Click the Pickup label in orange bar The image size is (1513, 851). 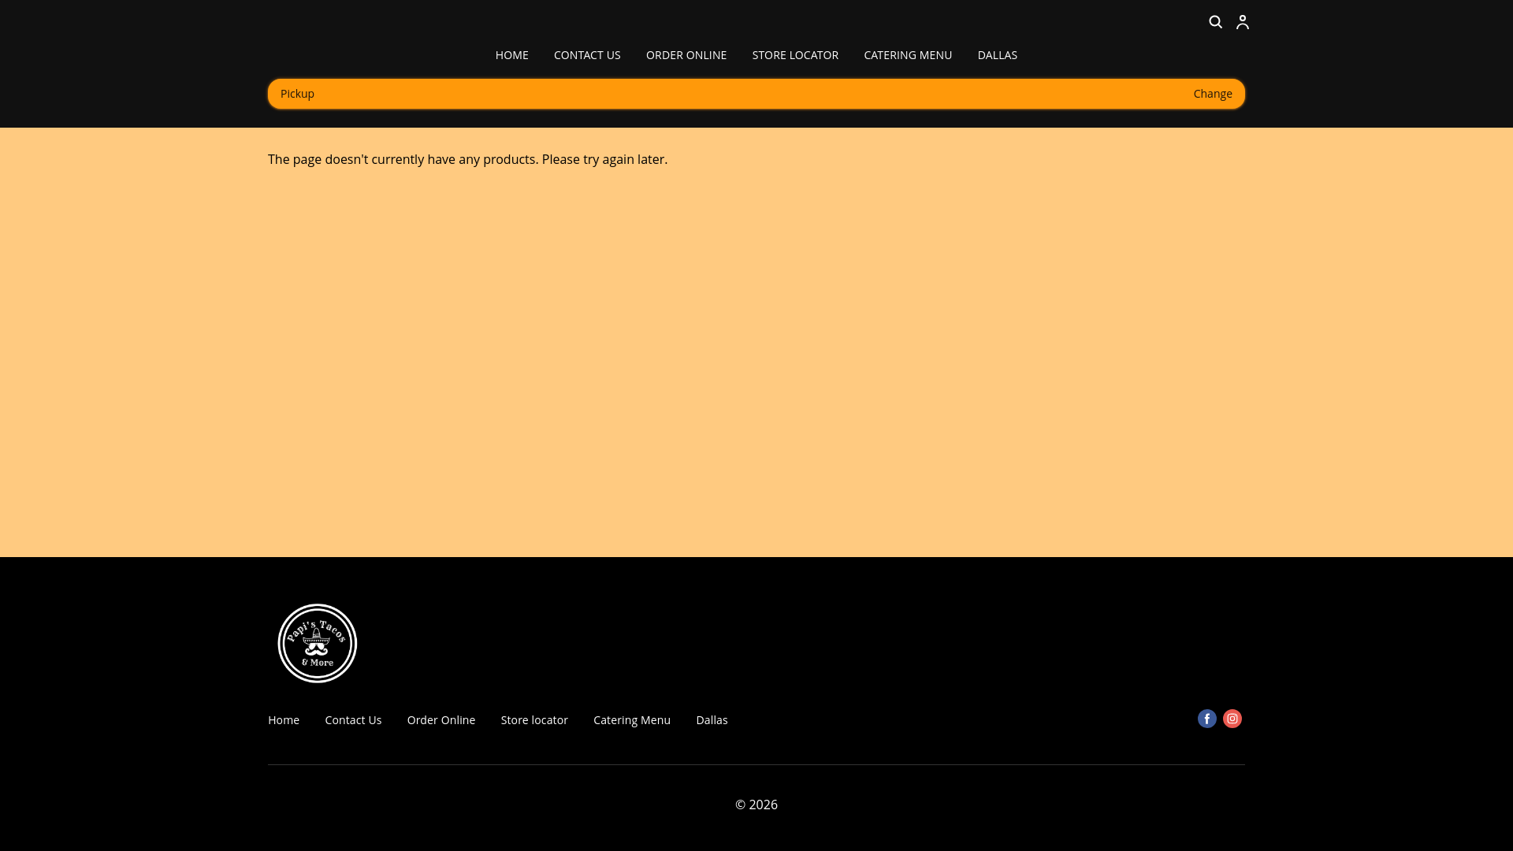297,94
